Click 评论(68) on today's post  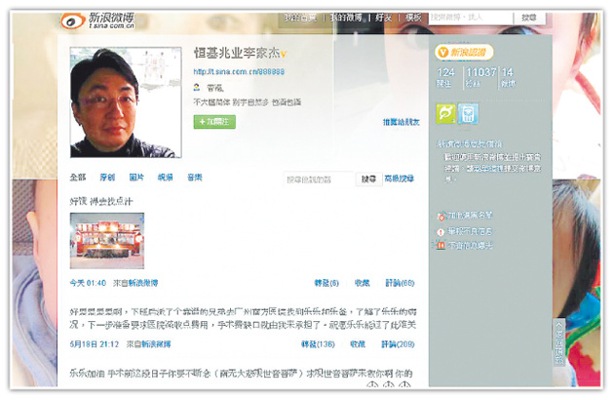pyautogui.click(x=400, y=283)
